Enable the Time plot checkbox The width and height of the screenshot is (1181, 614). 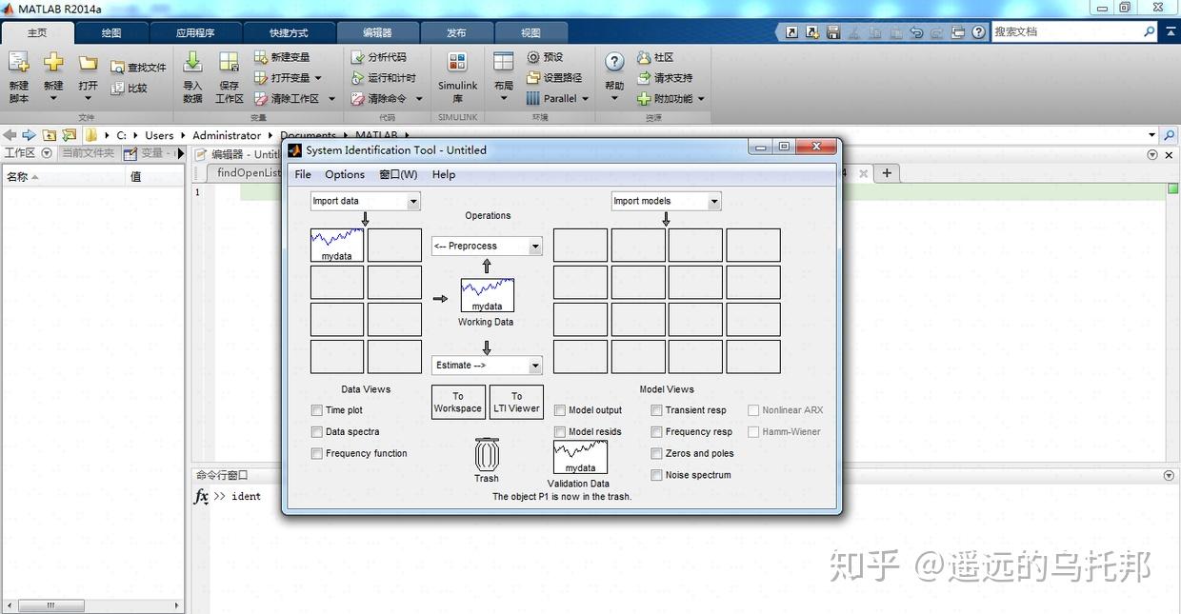316,410
